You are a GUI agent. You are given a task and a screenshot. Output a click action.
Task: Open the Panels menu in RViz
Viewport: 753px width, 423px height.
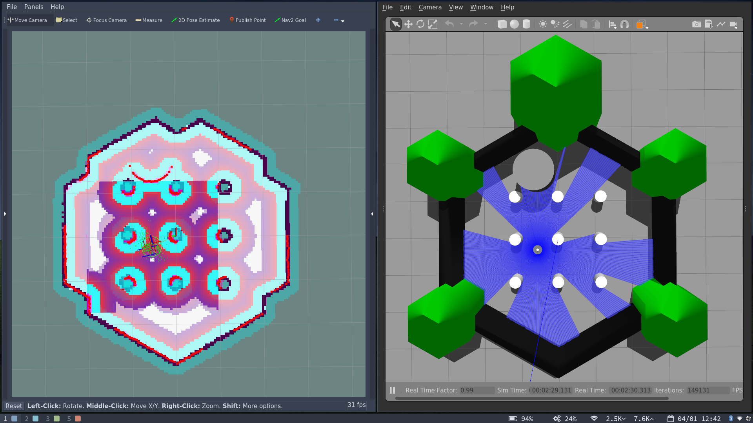click(33, 7)
